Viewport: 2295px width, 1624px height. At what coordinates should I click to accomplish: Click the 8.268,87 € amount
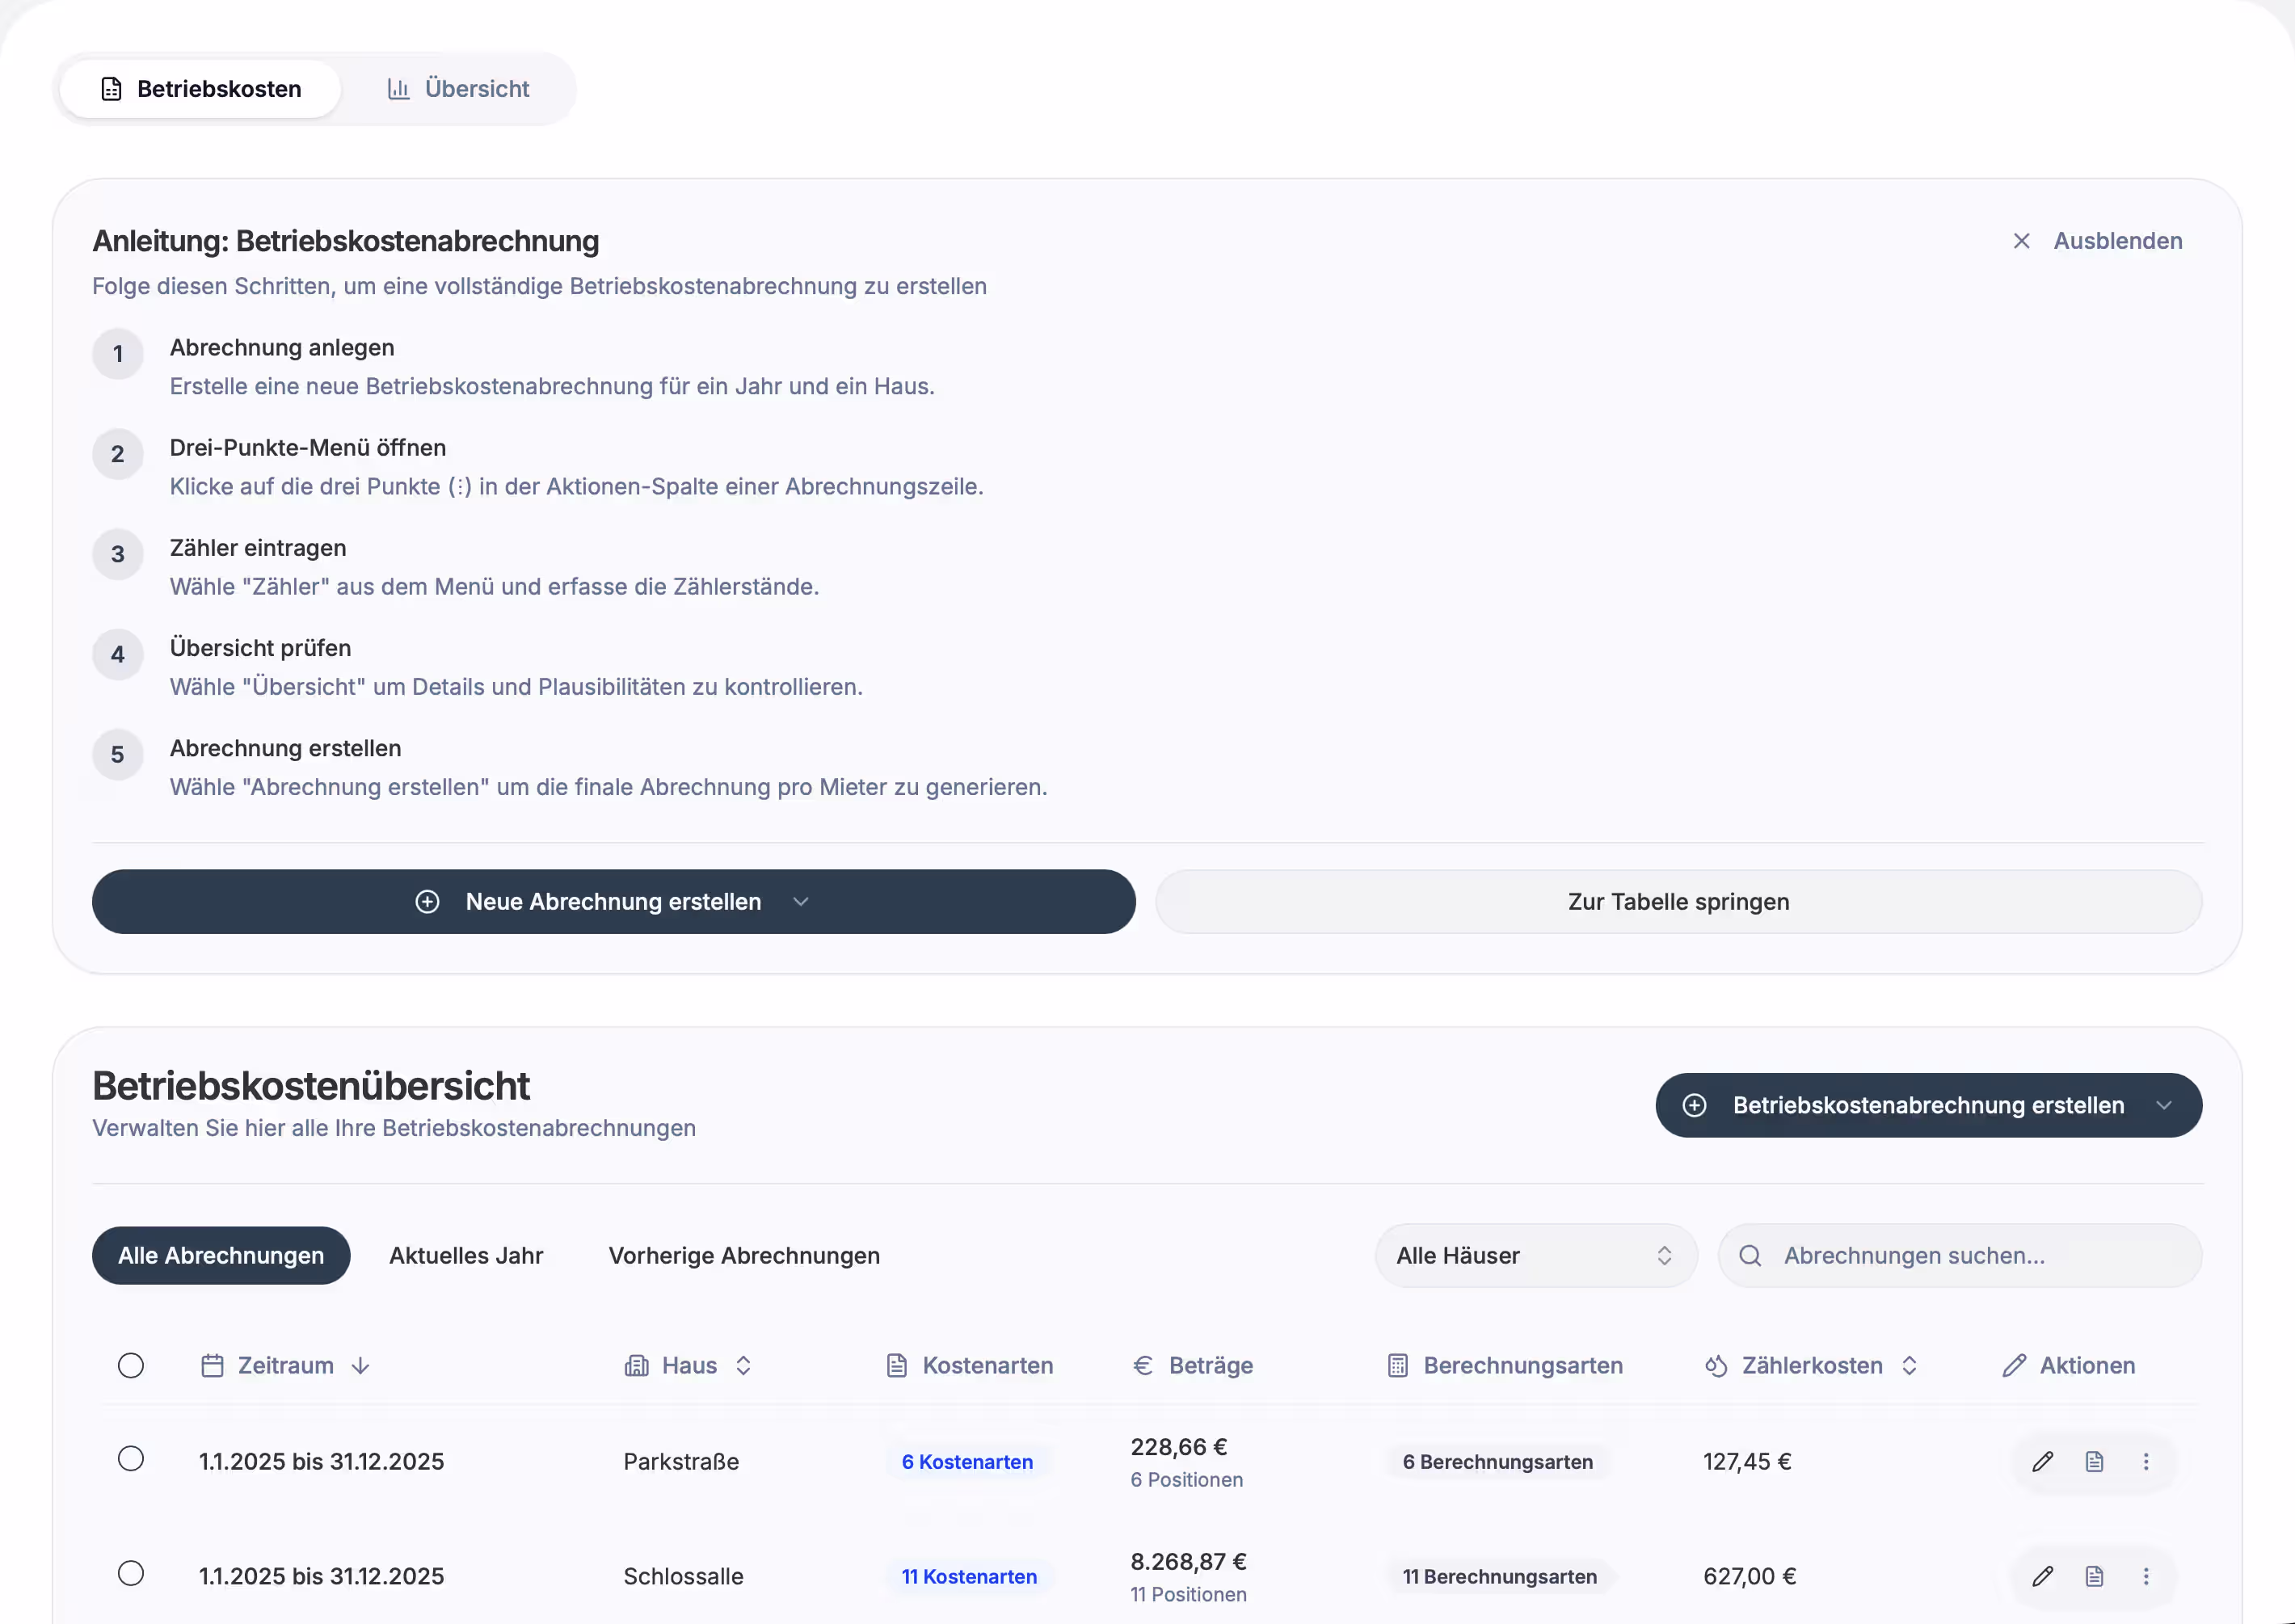(x=1188, y=1561)
